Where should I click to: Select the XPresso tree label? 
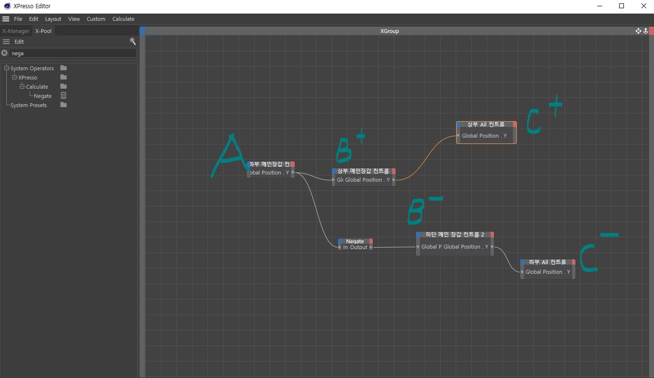pyautogui.click(x=28, y=78)
